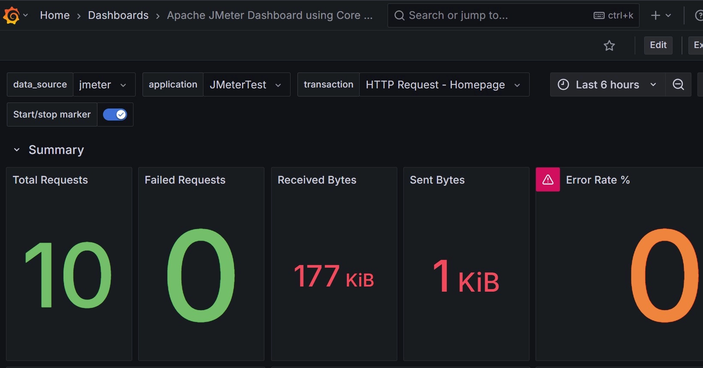Click the zoom out time range icon

click(678, 84)
